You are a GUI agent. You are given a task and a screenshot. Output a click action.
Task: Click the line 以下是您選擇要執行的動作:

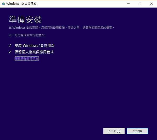[27, 35]
